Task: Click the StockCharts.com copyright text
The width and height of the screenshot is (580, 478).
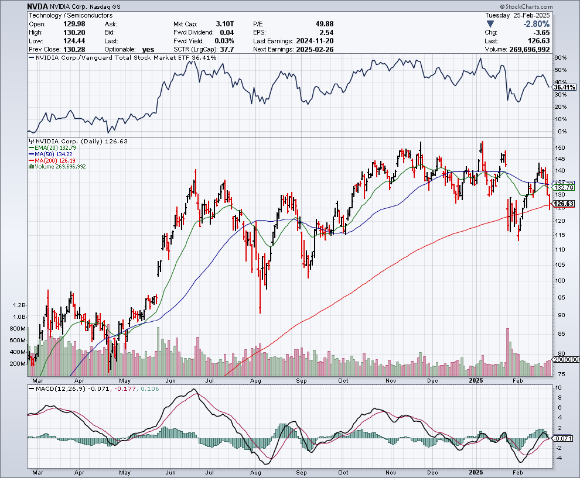Action: click(526, 6)
